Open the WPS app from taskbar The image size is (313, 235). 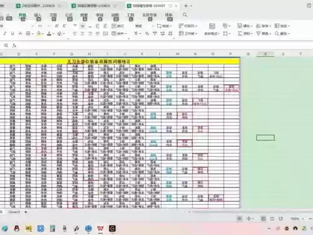100,228
